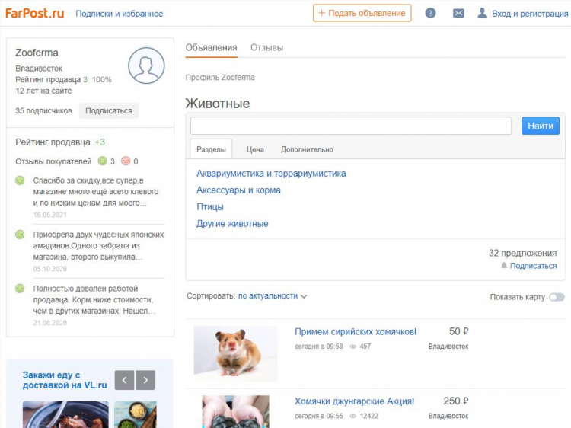
Task: Click the Подписаться button under Zooferma profile
Action: (109, 110)
